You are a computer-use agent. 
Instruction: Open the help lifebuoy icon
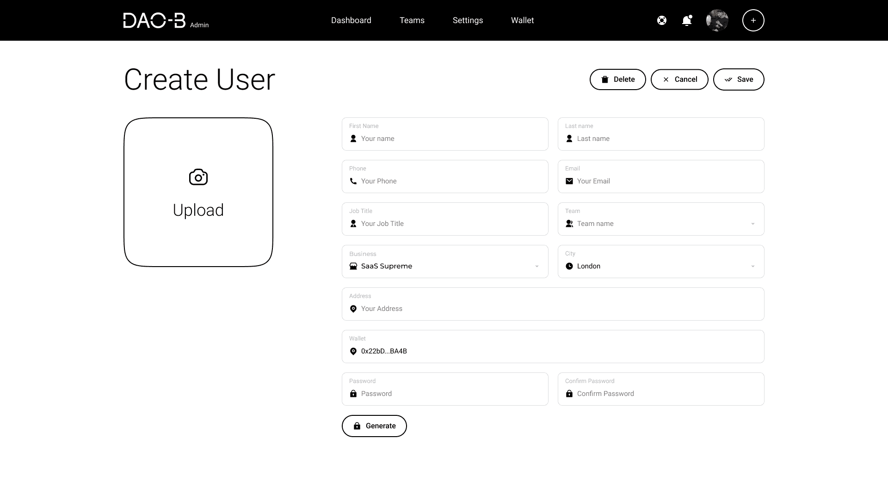[662, 20]
